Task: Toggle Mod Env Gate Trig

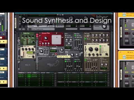Action: (x=75, y=36)
